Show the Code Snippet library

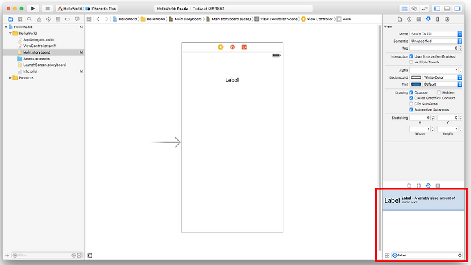419,186
